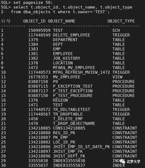Click the LOC_ID_PK constraint name
145x168 pixels.
click(64, 142)
